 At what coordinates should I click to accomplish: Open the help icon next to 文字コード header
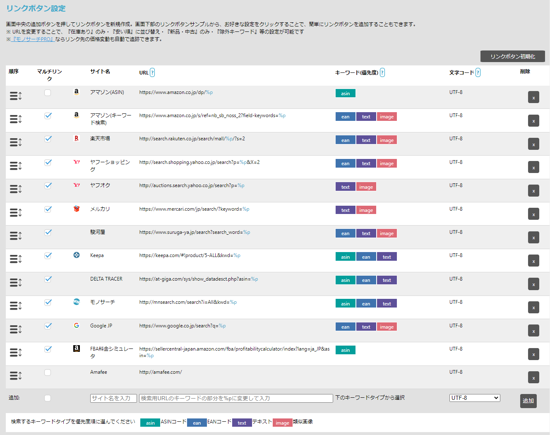click(x=478, y=72)
